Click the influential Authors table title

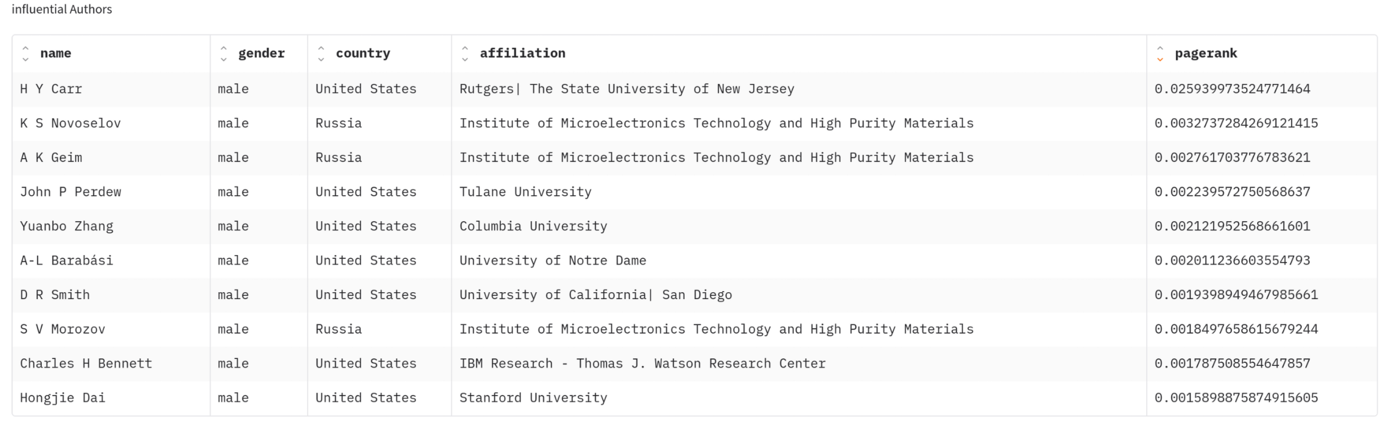click(x=62, y=9)
